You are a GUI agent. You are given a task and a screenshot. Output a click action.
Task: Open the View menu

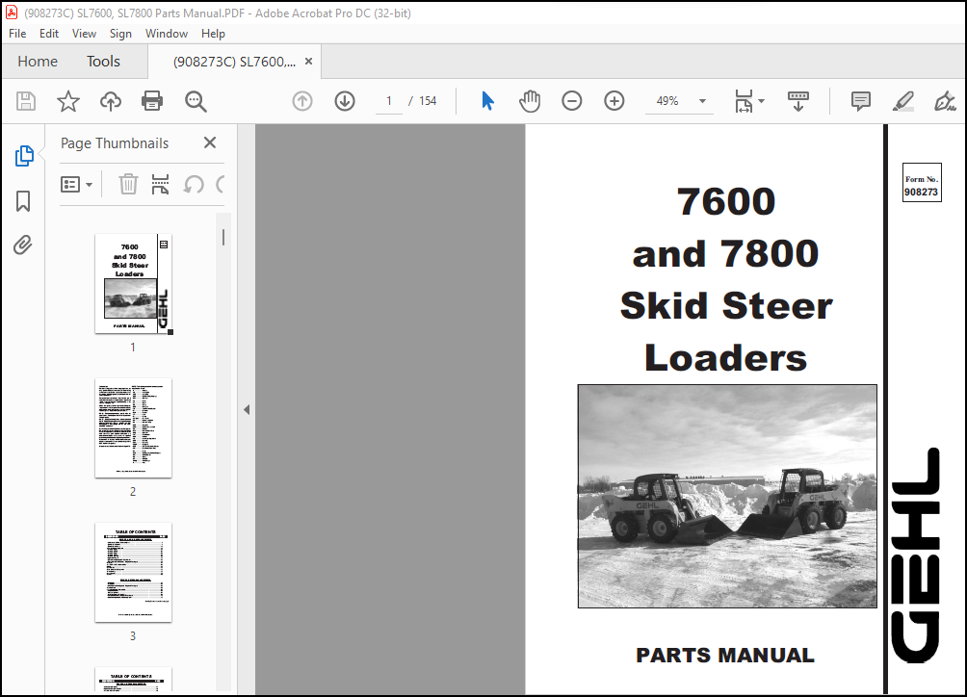click(x=84, y=34)
